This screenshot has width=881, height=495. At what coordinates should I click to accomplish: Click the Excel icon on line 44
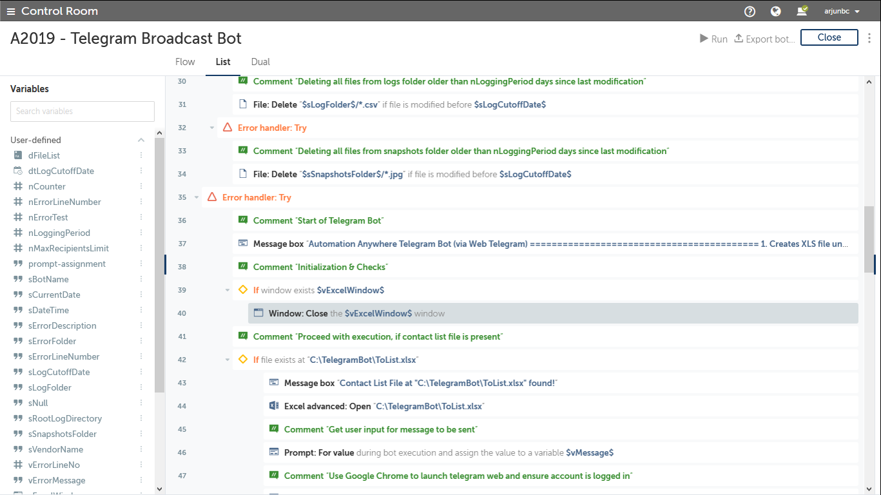(x=274, y=406)
